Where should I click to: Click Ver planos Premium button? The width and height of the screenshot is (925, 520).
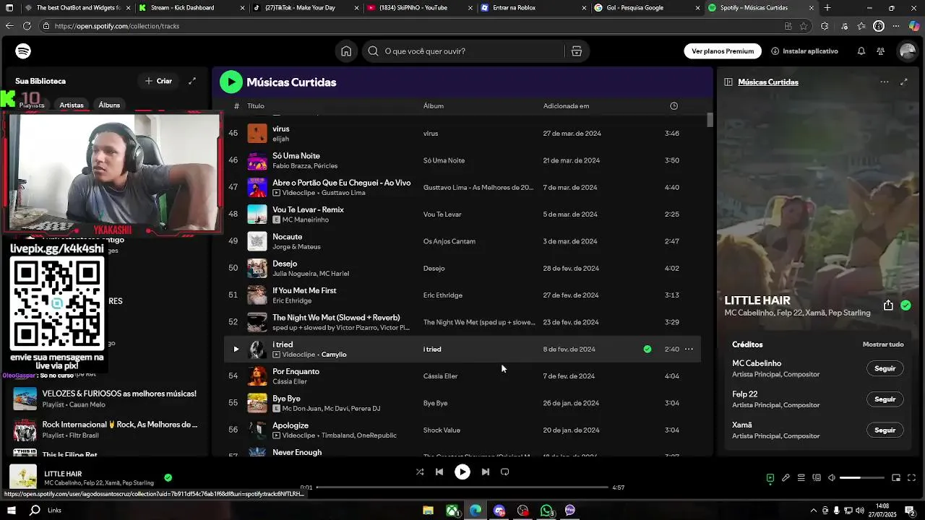[723, 51]
